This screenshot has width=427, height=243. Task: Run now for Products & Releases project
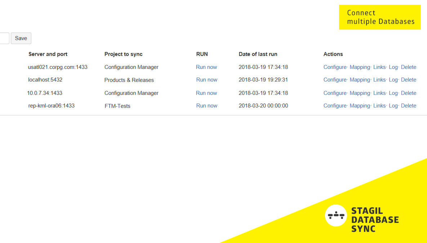click(206, 80)
